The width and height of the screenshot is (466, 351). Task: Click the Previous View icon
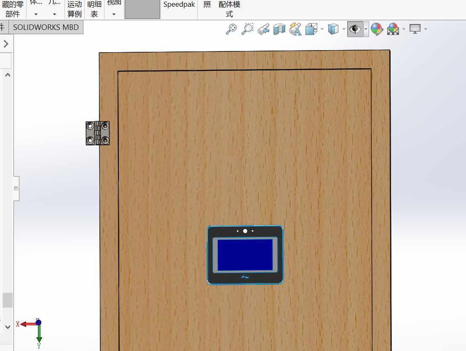pos(263,29)
